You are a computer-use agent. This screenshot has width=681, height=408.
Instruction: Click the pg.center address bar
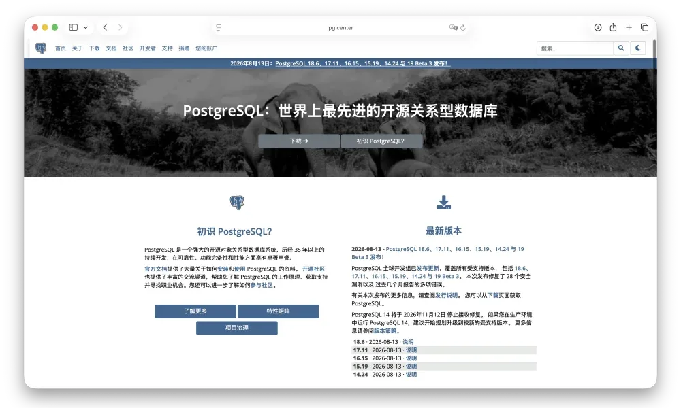pos(341,27)
